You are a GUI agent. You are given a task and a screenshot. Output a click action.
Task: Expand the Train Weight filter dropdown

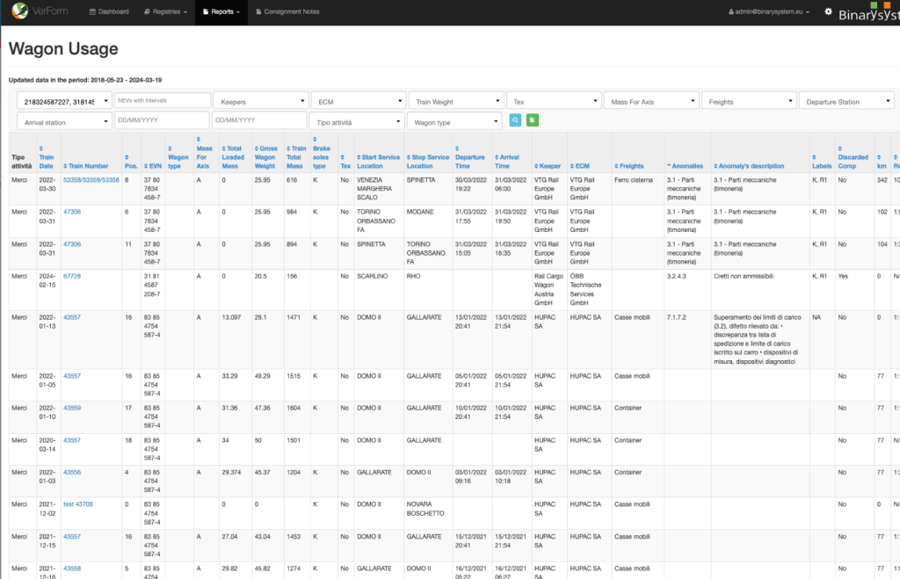[x=456, y=102]
